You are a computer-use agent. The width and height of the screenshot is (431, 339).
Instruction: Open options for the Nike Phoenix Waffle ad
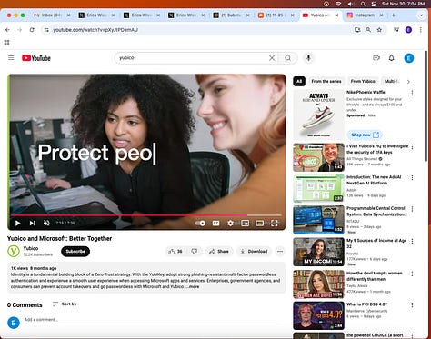coord(412,93)
